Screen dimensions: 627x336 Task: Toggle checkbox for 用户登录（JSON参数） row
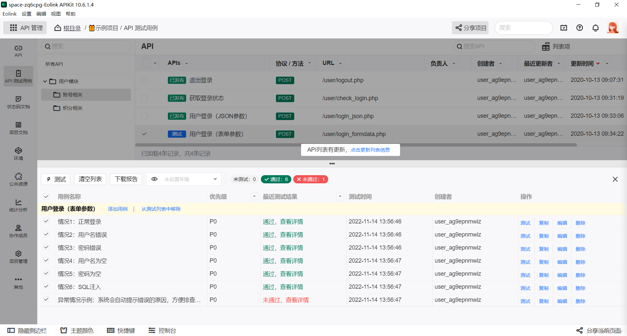coord(144,116)
